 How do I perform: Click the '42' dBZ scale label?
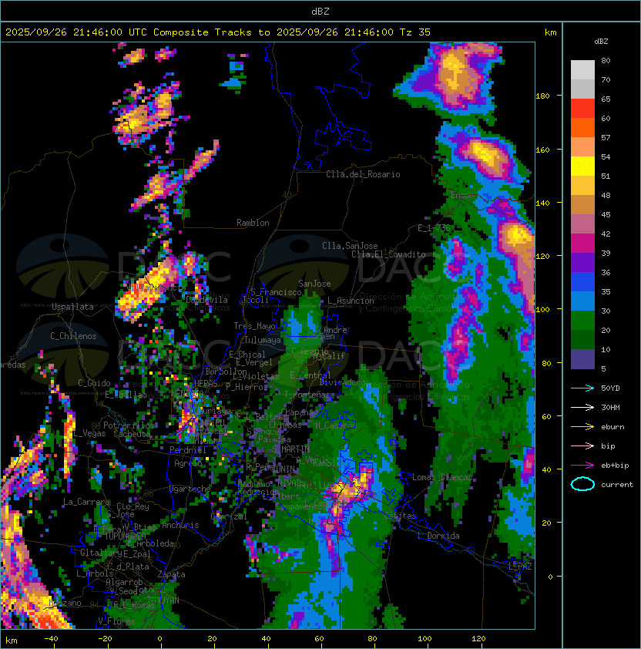click(606, 234)
